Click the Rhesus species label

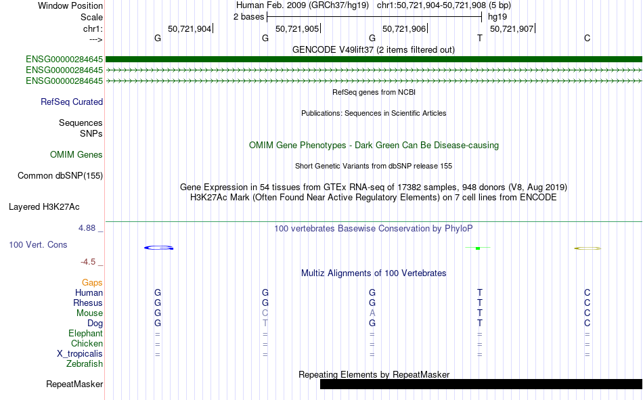(x=88, y=303)
